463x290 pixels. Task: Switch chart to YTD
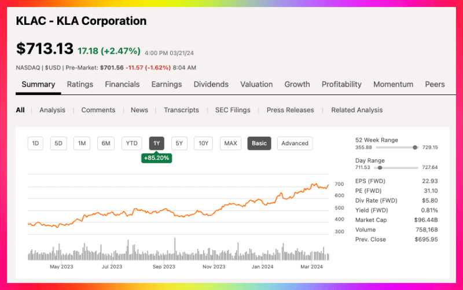click(132, 143)
